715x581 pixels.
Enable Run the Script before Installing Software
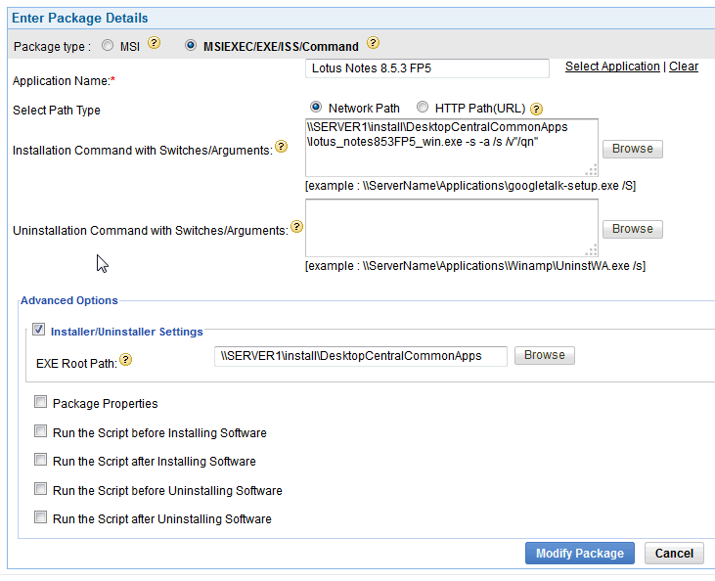coord(40,431)
